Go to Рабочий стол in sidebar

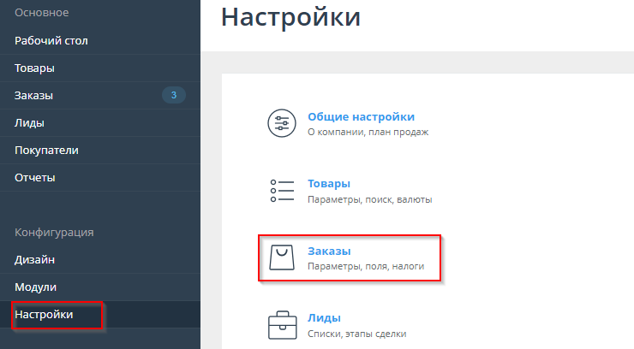click(51, 40)
